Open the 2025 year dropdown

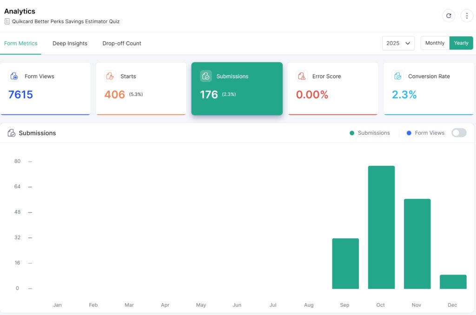pyautogui.click(x=398, y=43)
